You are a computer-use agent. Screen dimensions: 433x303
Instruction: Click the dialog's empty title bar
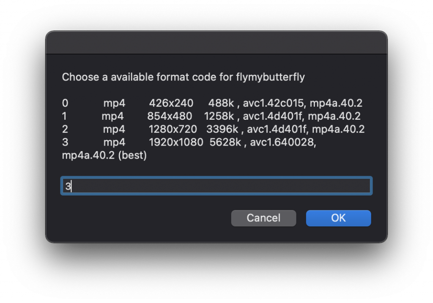(216, 43)
